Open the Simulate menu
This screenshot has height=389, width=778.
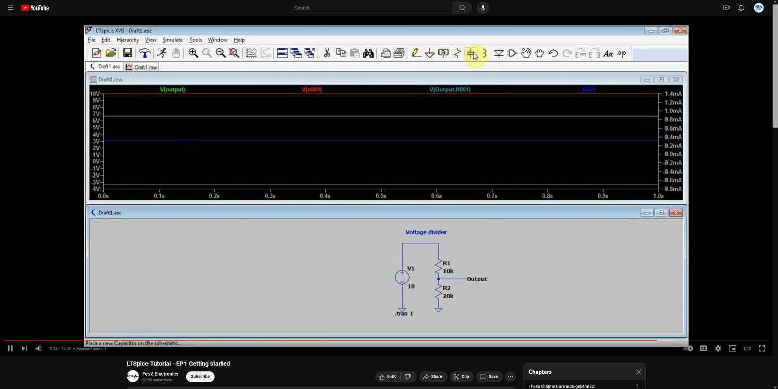pyautogui.click(x=172, y=40)
